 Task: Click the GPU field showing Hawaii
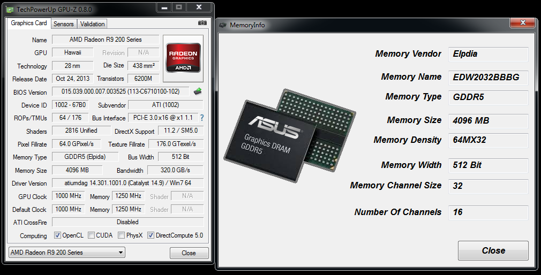click(73, 52)
